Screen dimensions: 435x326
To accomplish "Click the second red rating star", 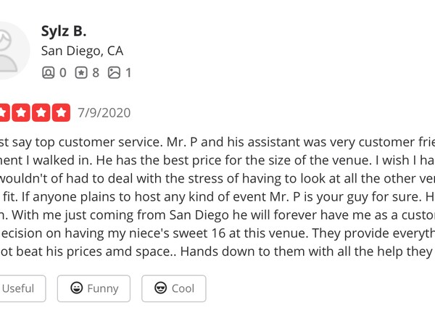I will [4, 112].
